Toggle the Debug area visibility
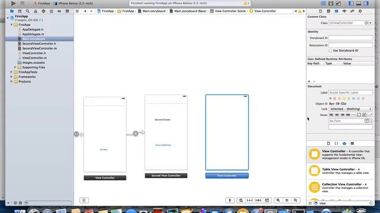 (x=359, y=4)
